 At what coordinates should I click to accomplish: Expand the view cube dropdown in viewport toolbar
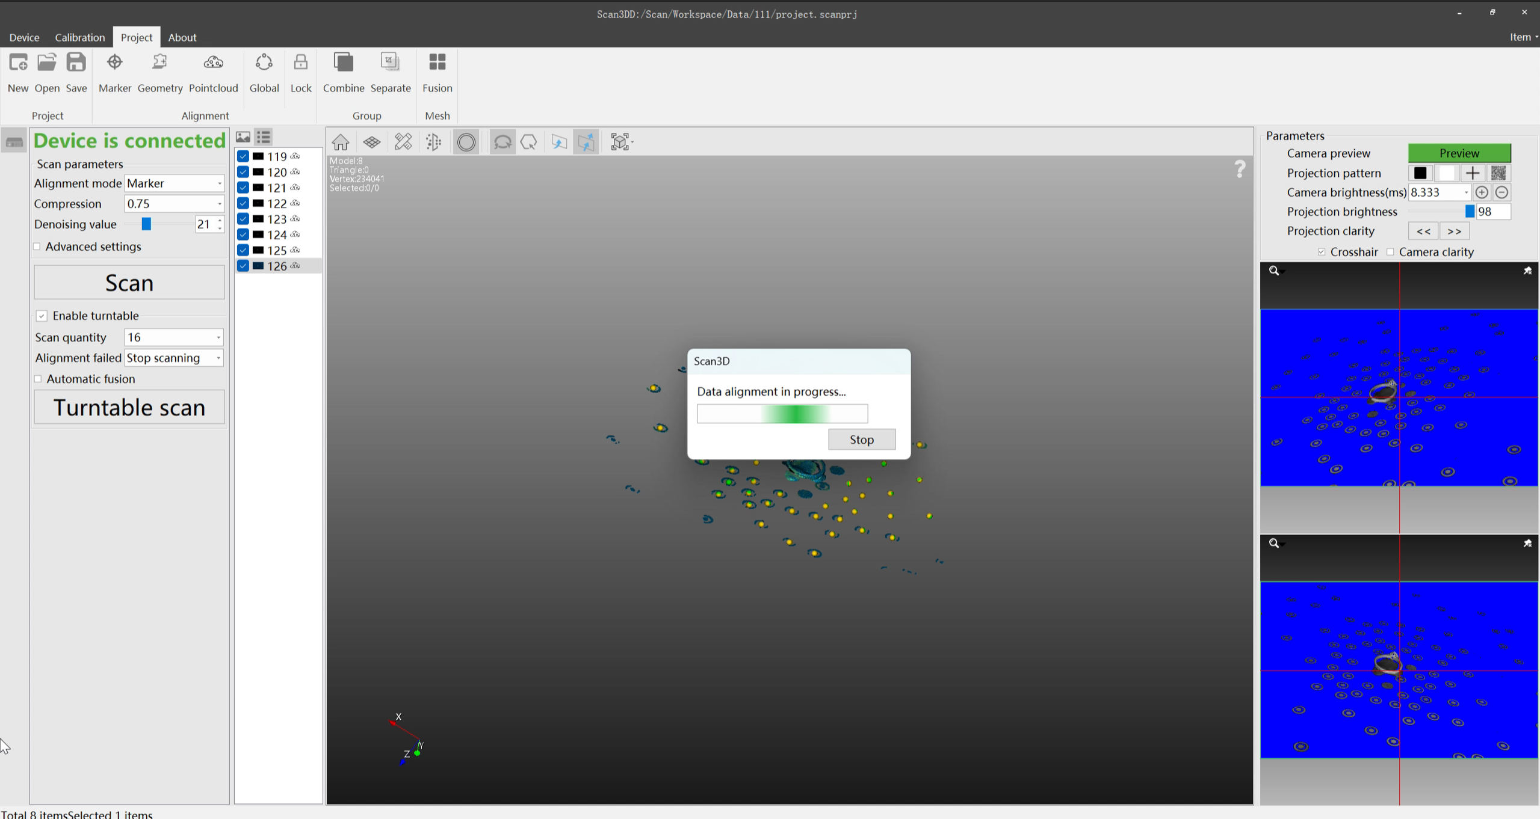pyautogui.click(x=632, y=143)
